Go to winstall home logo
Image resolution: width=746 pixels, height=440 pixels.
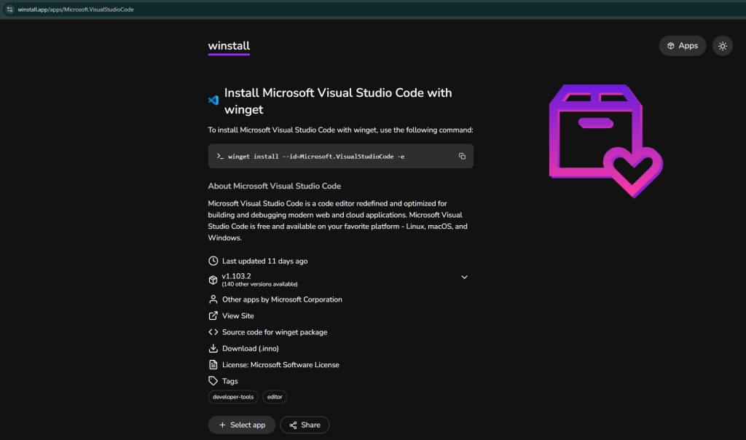[229, 46]
